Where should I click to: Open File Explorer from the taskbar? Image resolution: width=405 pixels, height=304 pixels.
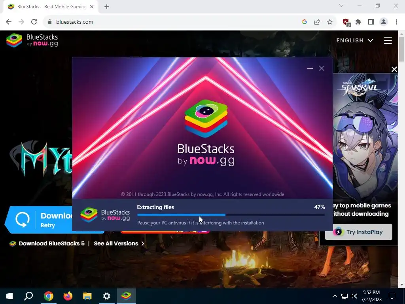[x=87, y=296]
